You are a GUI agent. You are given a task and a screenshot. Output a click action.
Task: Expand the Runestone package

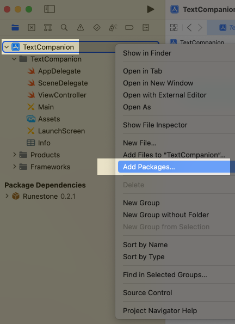pos(7,196)
